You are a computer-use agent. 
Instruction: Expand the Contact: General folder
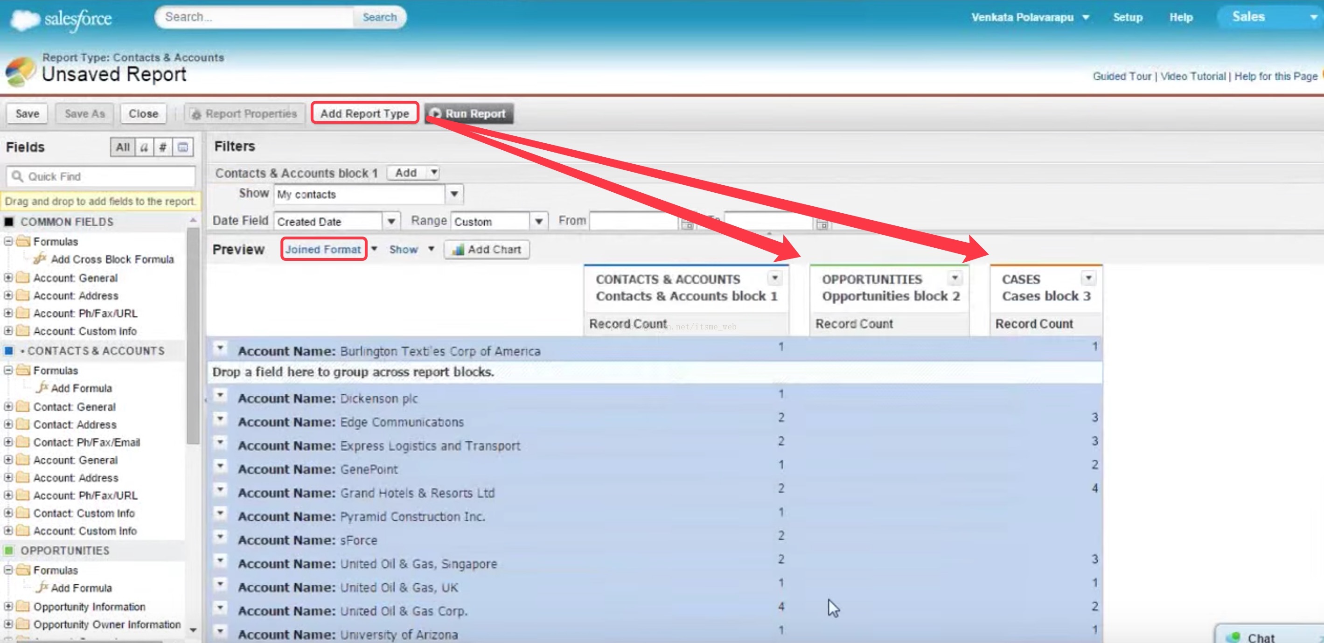click(8, 406)
